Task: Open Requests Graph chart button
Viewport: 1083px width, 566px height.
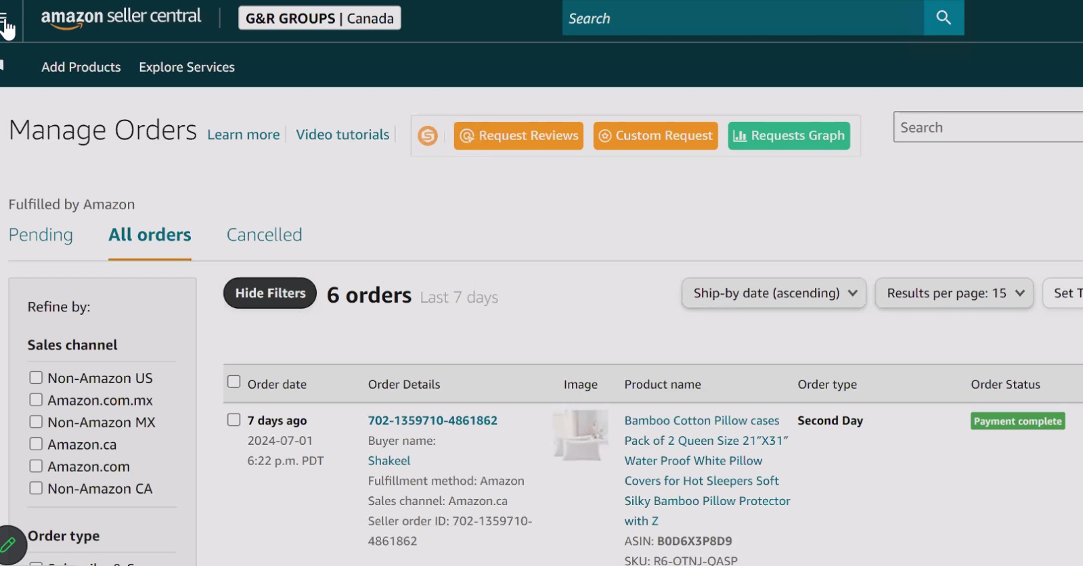Action: coord(789,136)
